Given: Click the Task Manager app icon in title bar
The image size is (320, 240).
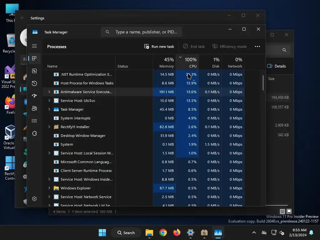Looking at the screenshot, I should [35, 32].
